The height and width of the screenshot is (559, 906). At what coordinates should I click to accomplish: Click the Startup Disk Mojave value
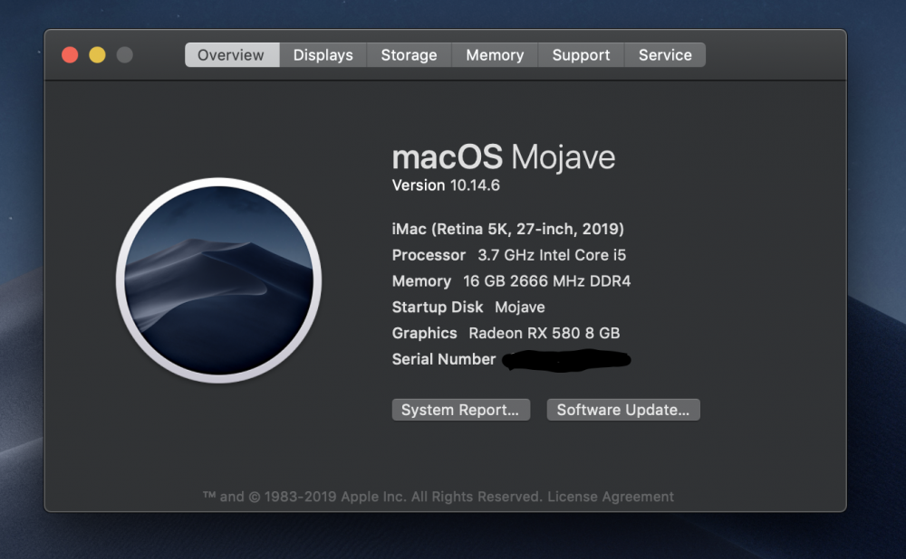(519, 307)
